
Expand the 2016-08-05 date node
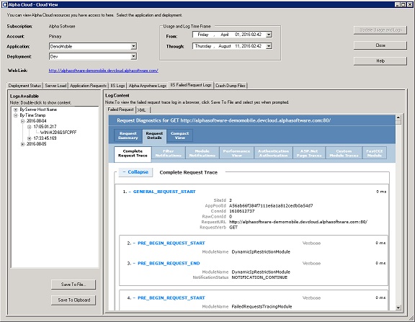pos(22,144)
